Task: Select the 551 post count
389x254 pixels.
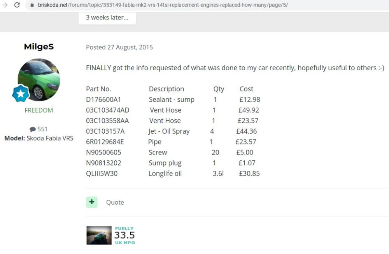Action: (x=42, y=129)
